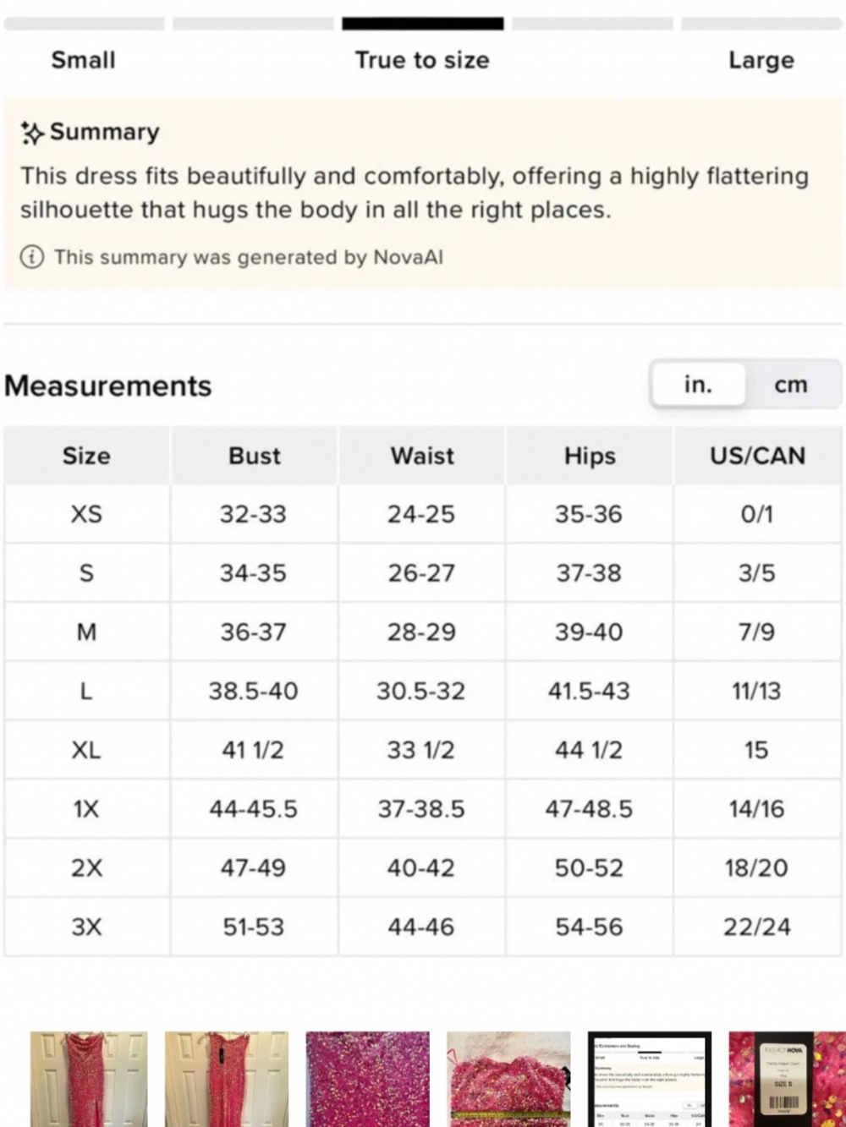
Task: Click the sparkle Summary icon
Action: 33,132
